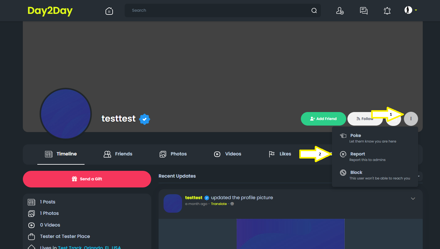Select Block from the dropdown menu
Viewport: 440px width, 249px height.
pyautogui.click(x=375, y=175)
